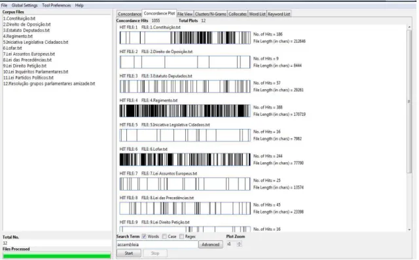Click the HIT FILE 2 Direito de Oposição plot
The image size is (419, 260).
185,62
